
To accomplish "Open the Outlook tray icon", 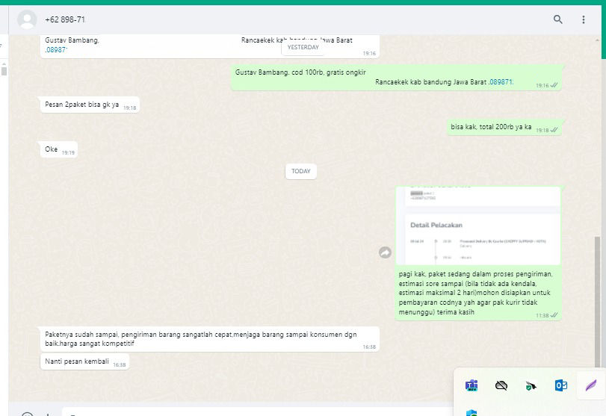I will pos(560,385).
